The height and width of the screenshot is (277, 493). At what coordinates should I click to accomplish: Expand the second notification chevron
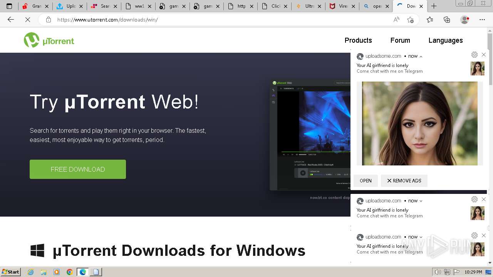421,201
